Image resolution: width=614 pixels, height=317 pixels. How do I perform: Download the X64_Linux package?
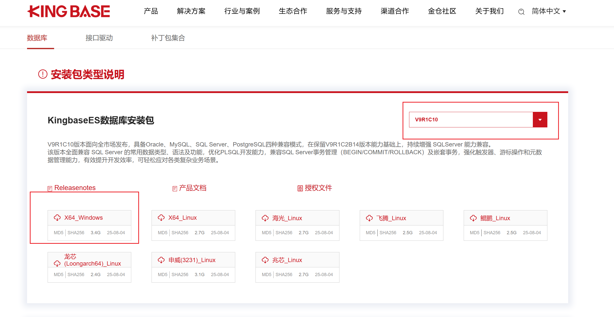(x=182, y=218)
